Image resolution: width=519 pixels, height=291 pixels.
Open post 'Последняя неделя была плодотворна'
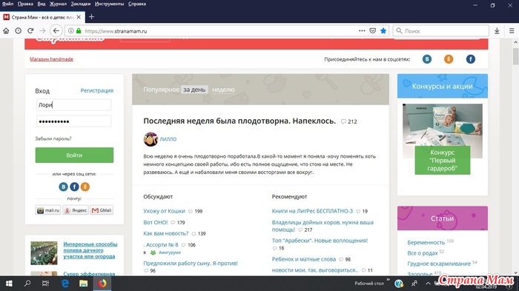coord(239,121)
